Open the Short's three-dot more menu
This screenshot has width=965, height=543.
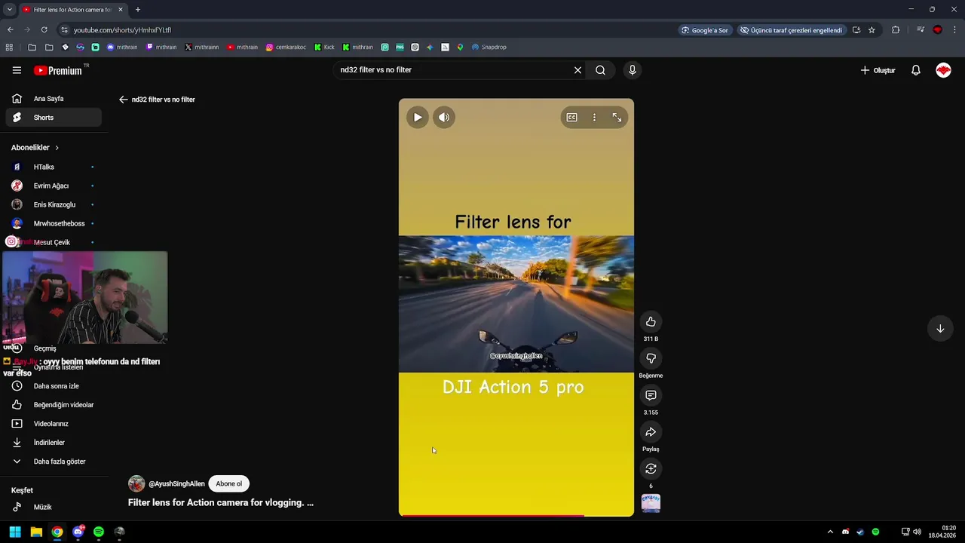point(594,117)
